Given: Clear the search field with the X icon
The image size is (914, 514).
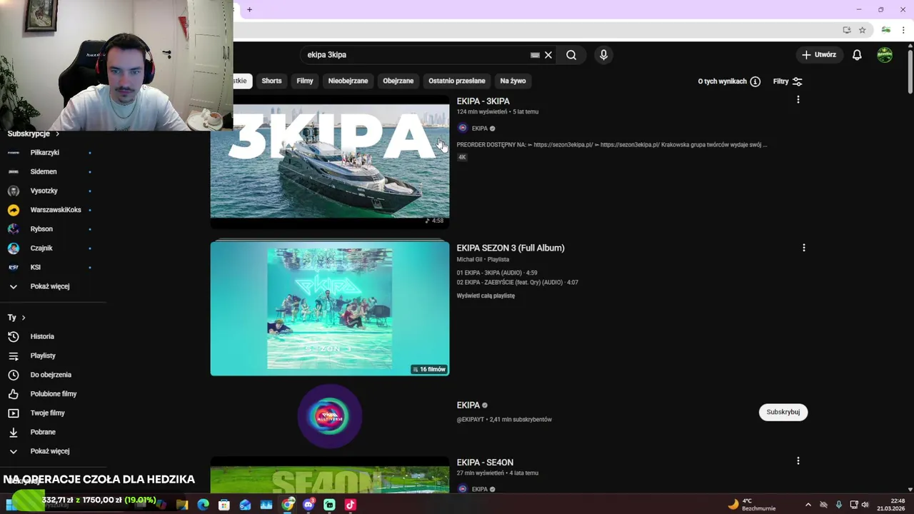Looking at the screenshot, I should point(548,55).
